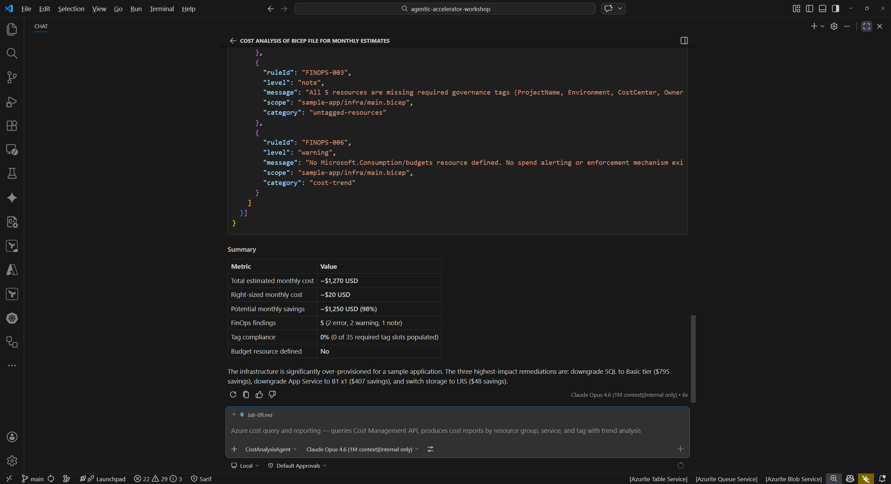Image resolution: width=891 pixels, height=484 pixels.
Task: Open the CostAnalysisAgent mode dropdown
Action: pyautogui.click(x=271, y=449)
